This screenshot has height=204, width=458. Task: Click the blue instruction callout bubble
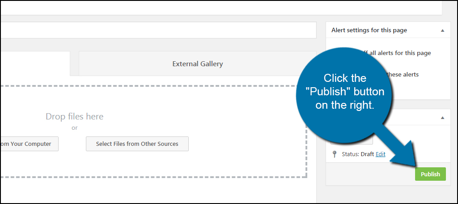point(345,91)
